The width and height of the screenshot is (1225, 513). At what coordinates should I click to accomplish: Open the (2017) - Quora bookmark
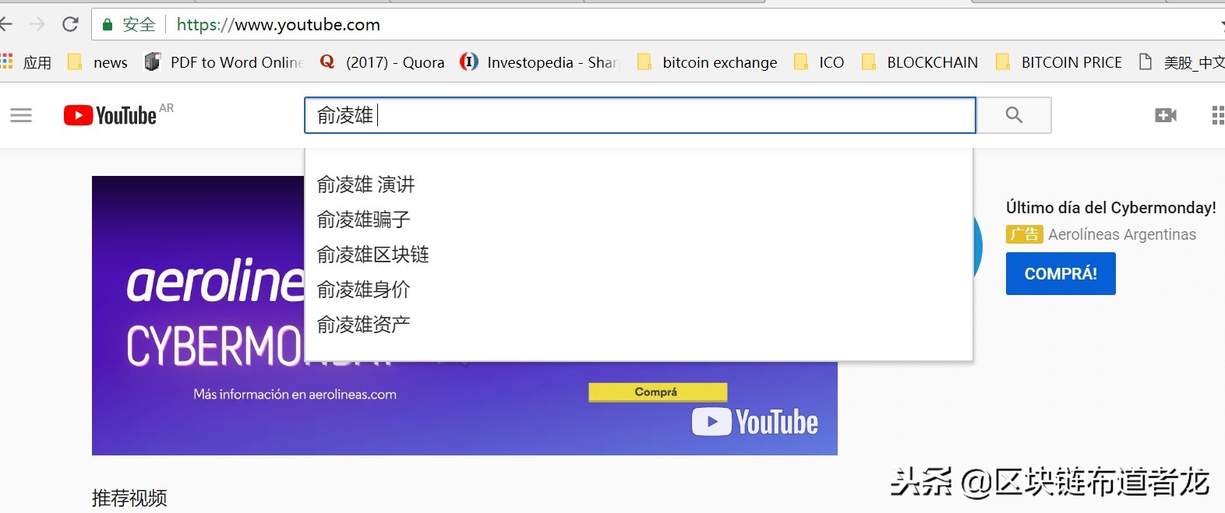383,62
